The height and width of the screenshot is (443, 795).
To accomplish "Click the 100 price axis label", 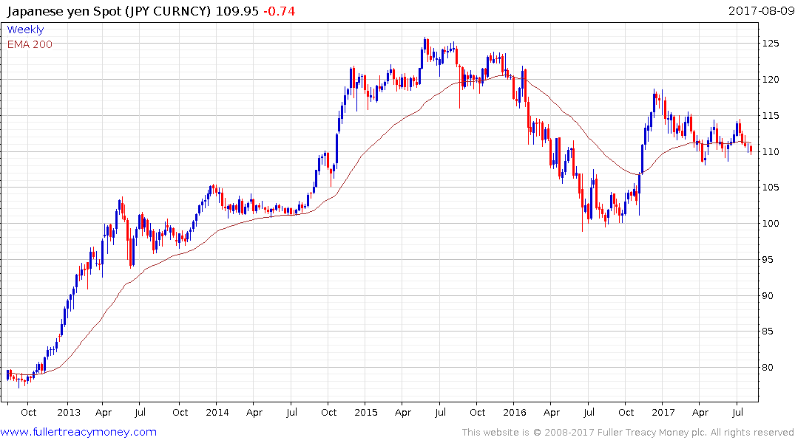I will pos(770,223).
